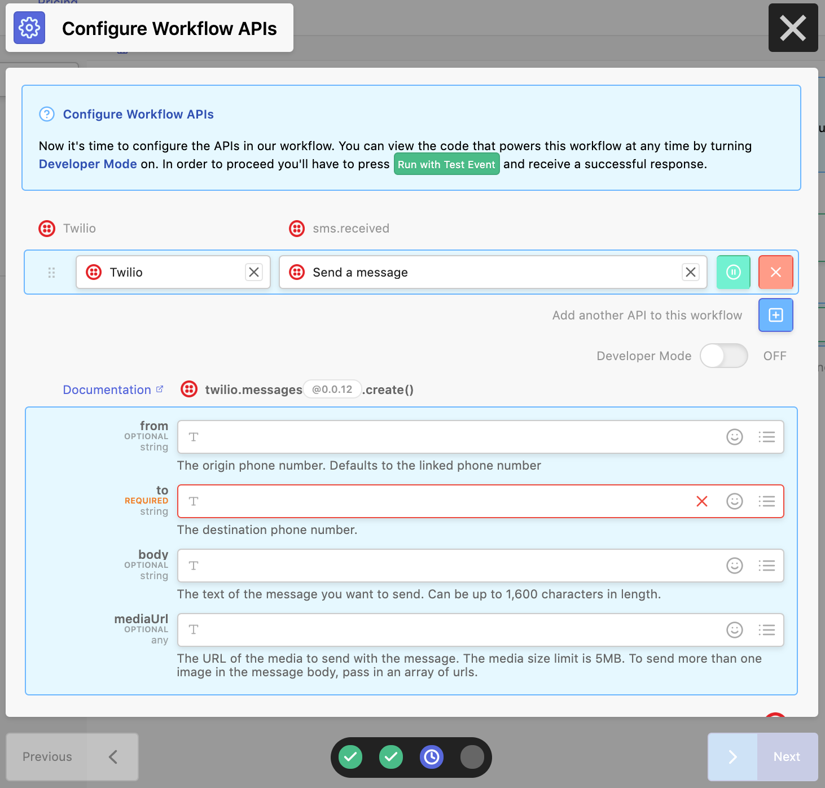Go back with the Previous button
The image size is (825, 788).
(72, 757)
